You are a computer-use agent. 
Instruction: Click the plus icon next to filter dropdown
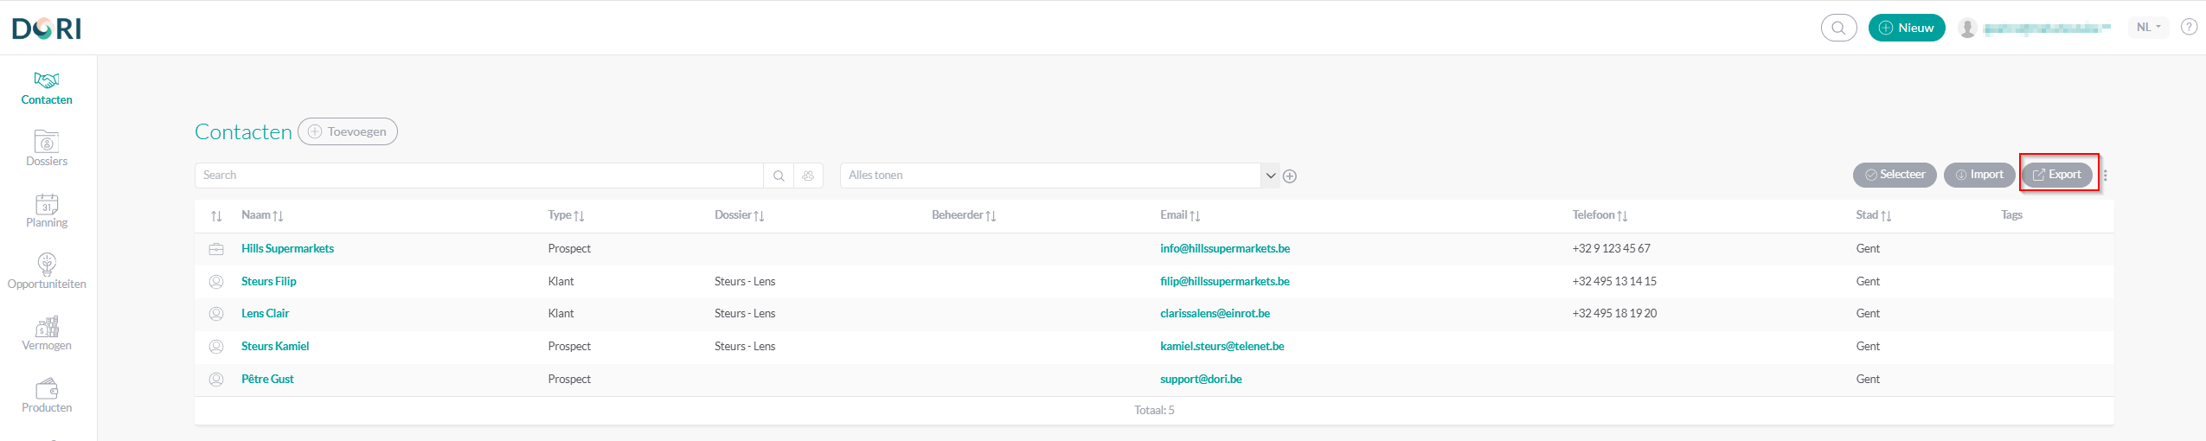[1290, 176]
